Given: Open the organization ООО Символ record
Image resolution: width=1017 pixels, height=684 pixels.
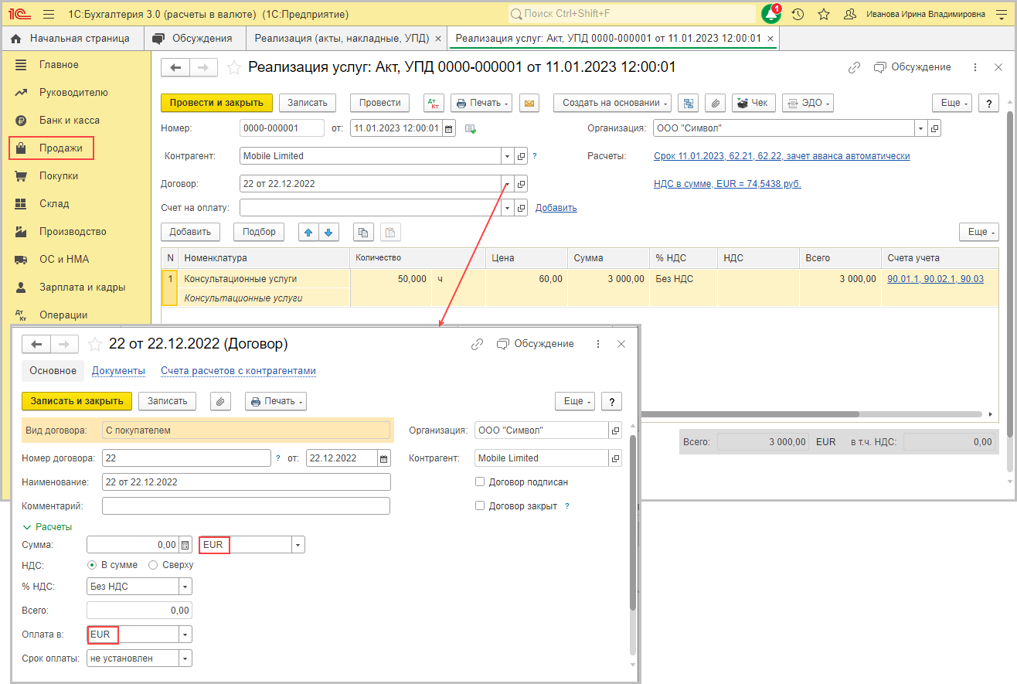Looking at the screenshot, I should [934, 128].
